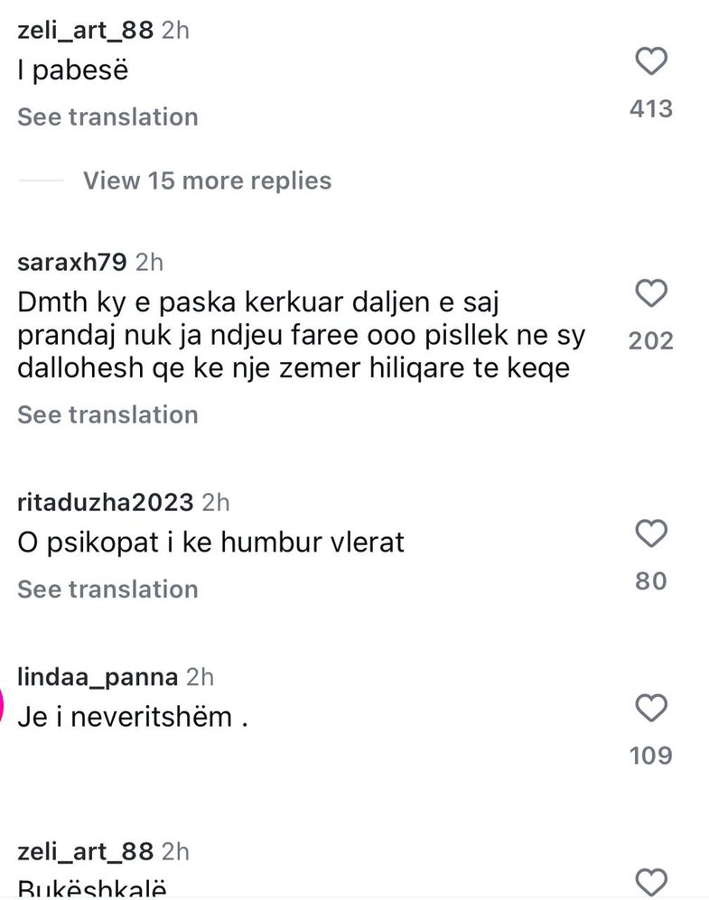View the 413 likes count
The width and height of the screenshot is (709, 900).
pyautogui.click(x=651, y=109)
